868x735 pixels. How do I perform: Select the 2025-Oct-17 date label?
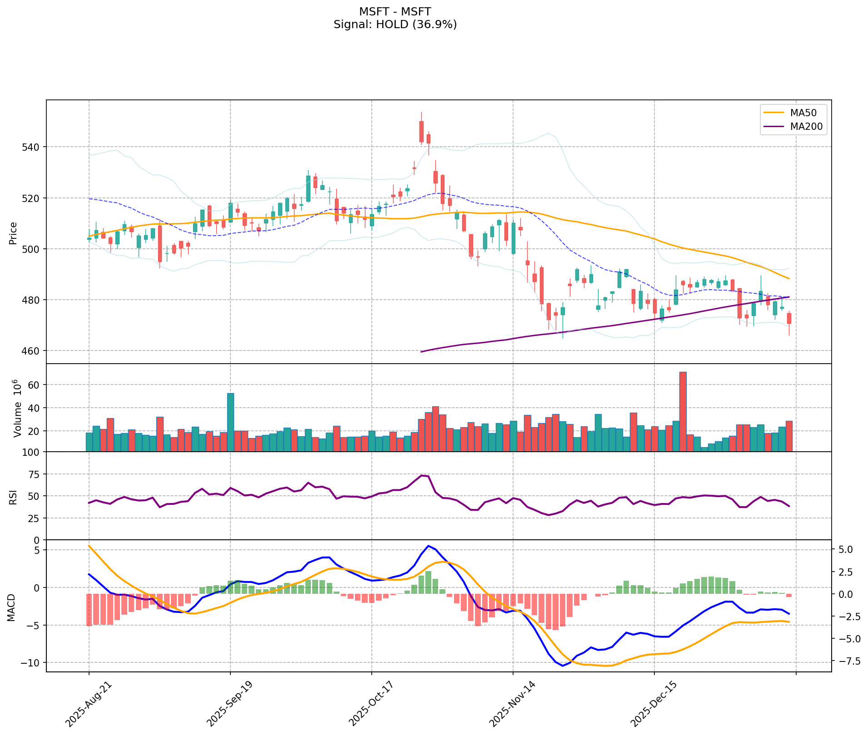coord(371,704)
